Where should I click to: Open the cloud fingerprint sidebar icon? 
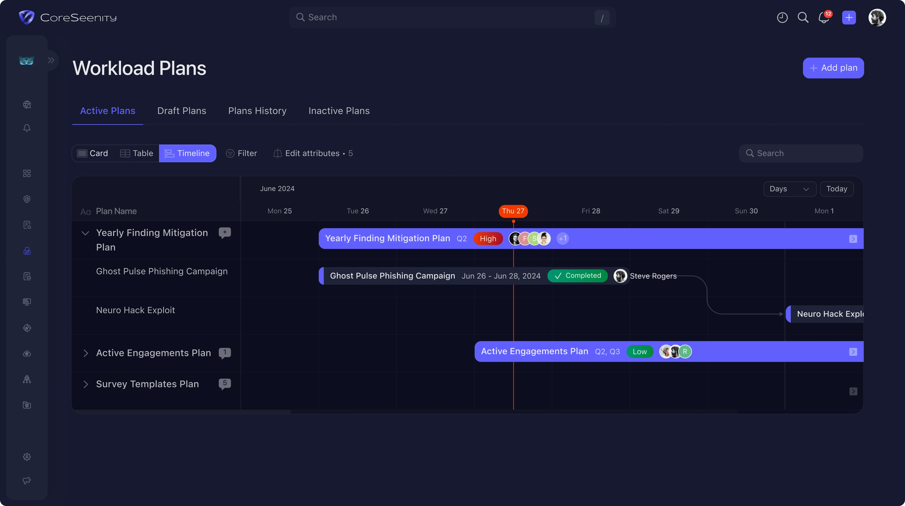pos(27,354)
